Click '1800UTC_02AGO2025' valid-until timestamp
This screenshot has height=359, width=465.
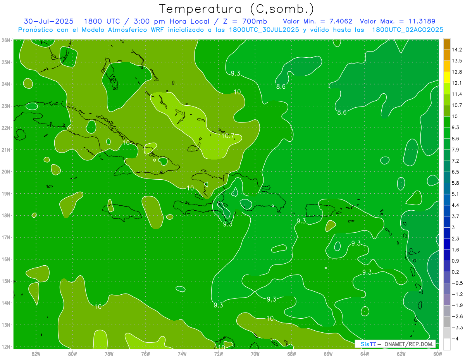(408, 30)
